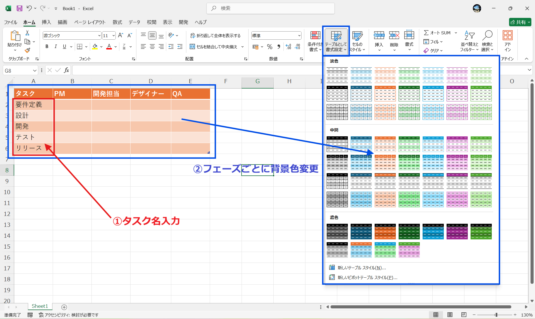Choose orange medium banded table style
535x319 pixels.
(385, 163)
